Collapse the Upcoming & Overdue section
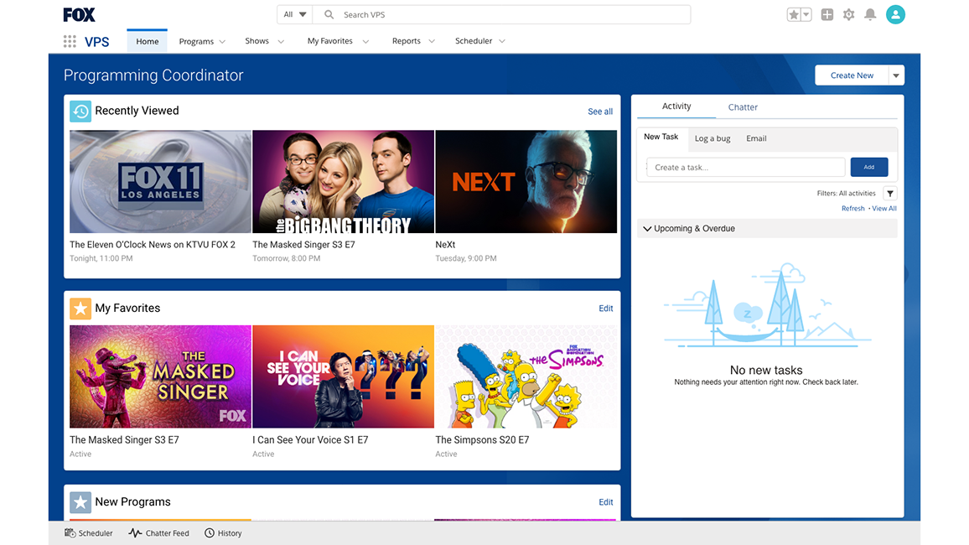Image resolution: width=969 pixels, height=545 pixels. (x=647, y=228)
